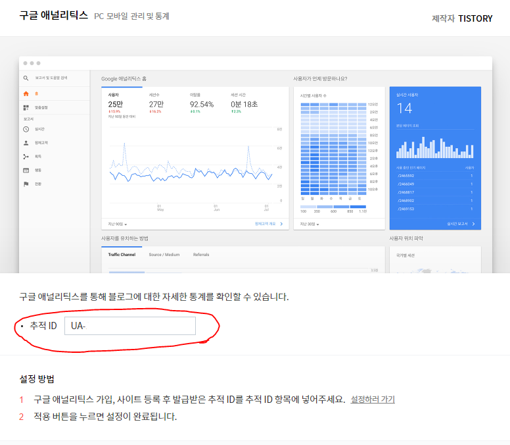This screenshot has height=445, width=510.
Task: Click the /2468817 page row
Action: (435, 192)
